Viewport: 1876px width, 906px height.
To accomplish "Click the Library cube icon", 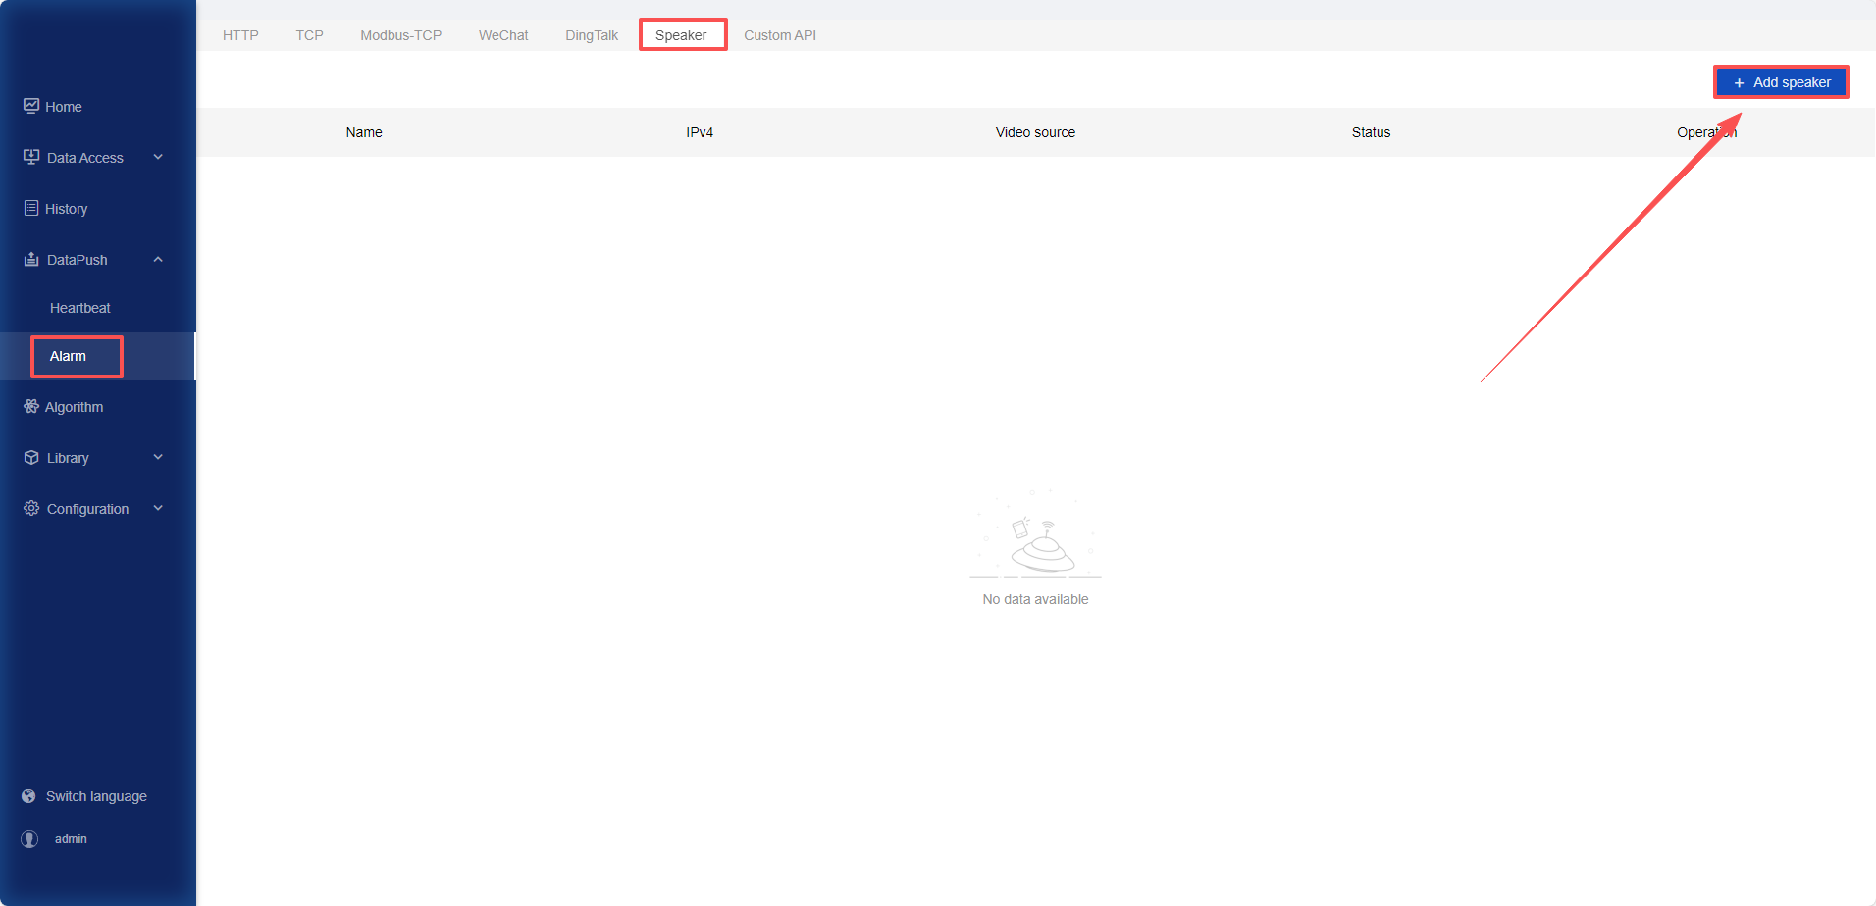I will [31, 457].
